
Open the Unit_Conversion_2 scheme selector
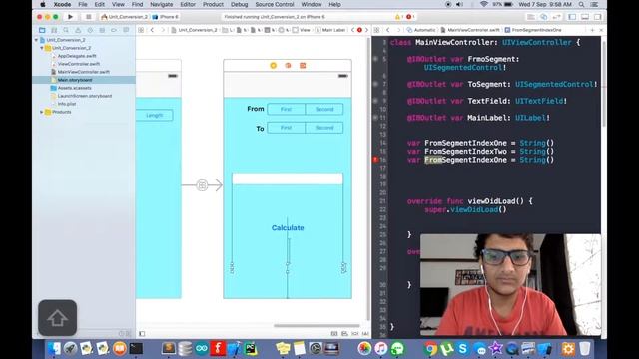124,17
